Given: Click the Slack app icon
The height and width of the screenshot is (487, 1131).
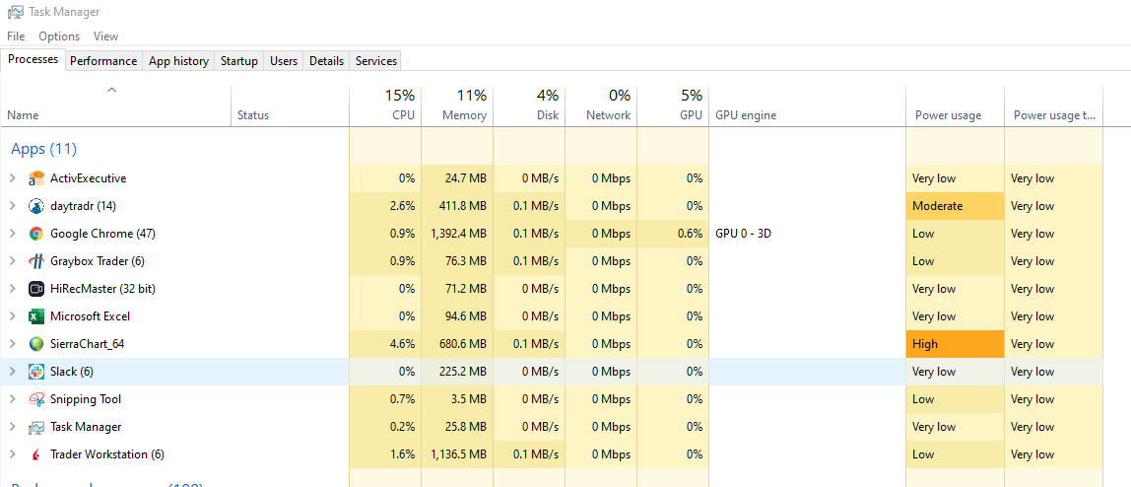Looking at the screenshot, I should 36,372.
